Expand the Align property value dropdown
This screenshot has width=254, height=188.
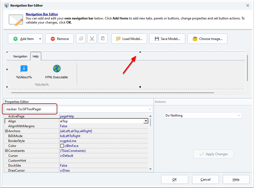point(146,121)
